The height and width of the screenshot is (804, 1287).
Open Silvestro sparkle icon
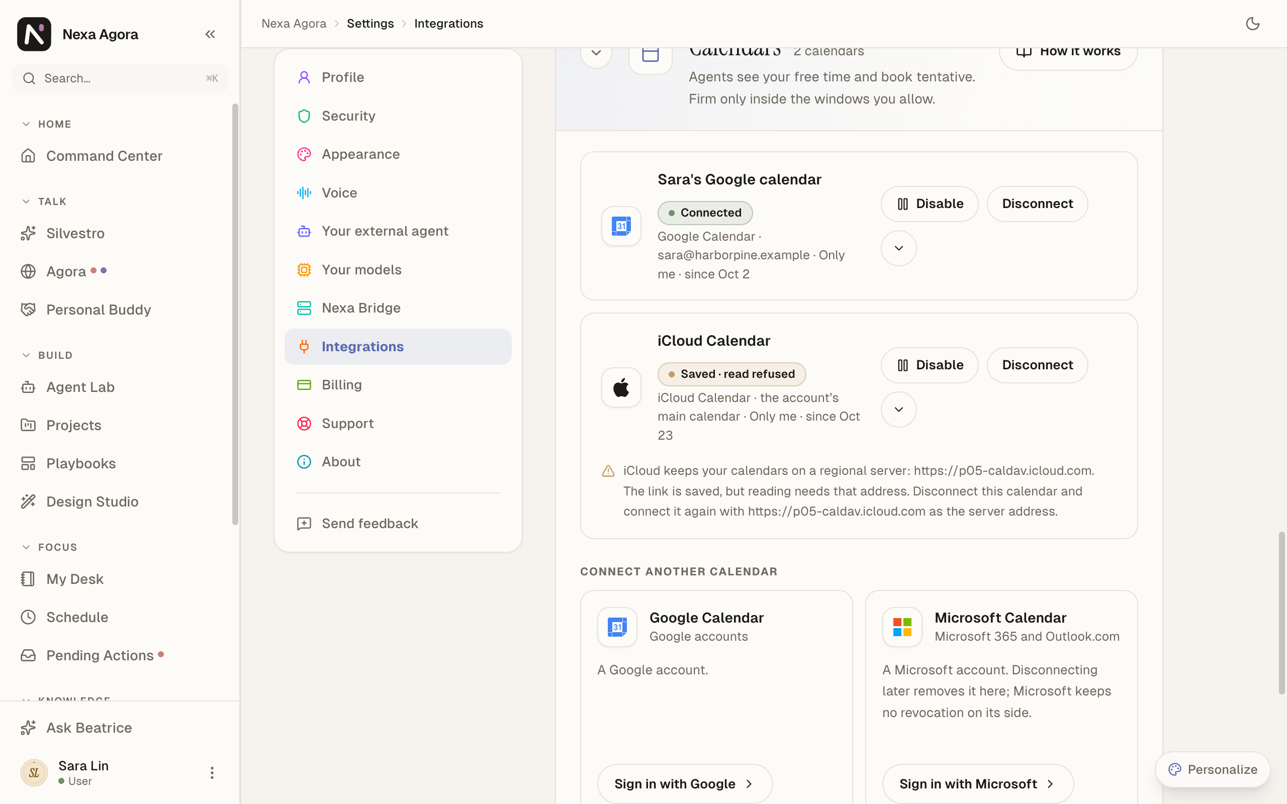coord(28,233)
